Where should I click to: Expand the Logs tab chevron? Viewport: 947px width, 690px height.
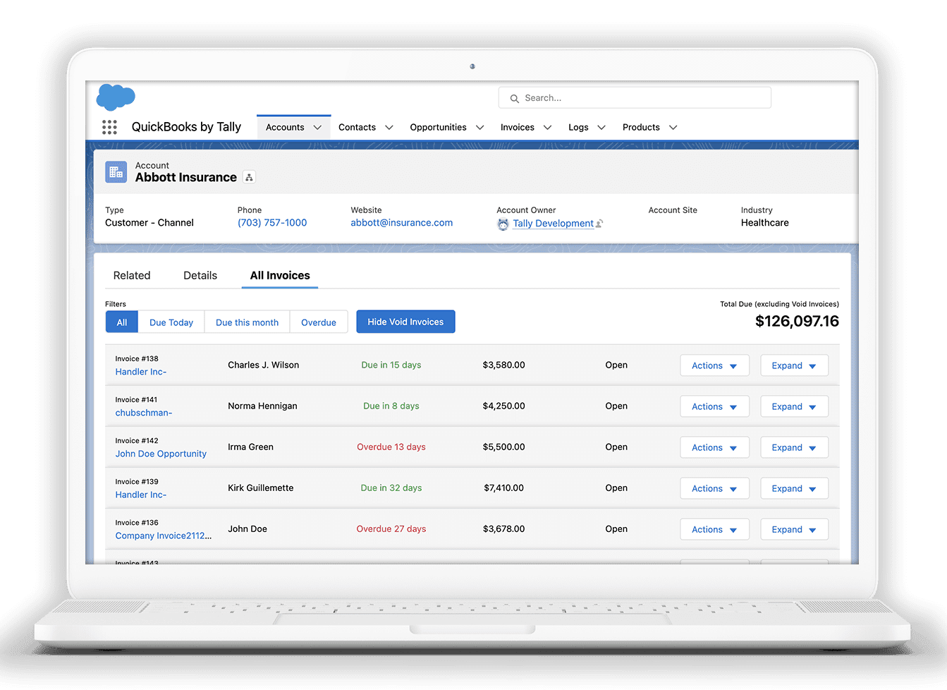[x=601, y=128]
